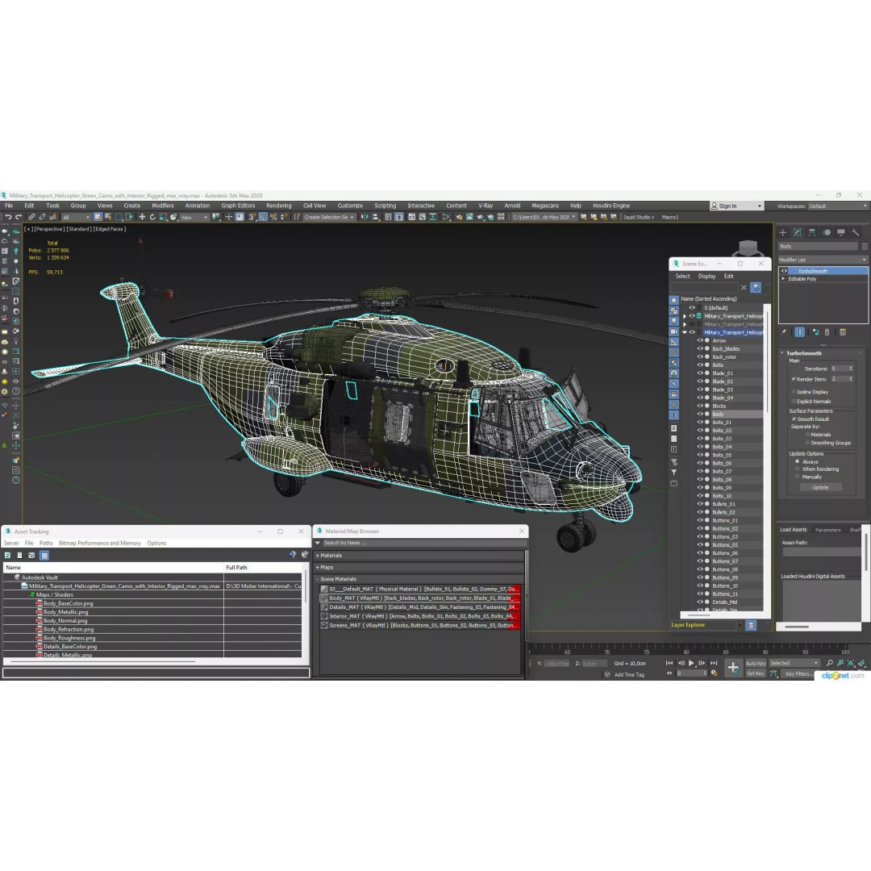Click the Undo arrow in the main toolbar
Viewport: 871px width, 871px height.
[x=8, y=217]
